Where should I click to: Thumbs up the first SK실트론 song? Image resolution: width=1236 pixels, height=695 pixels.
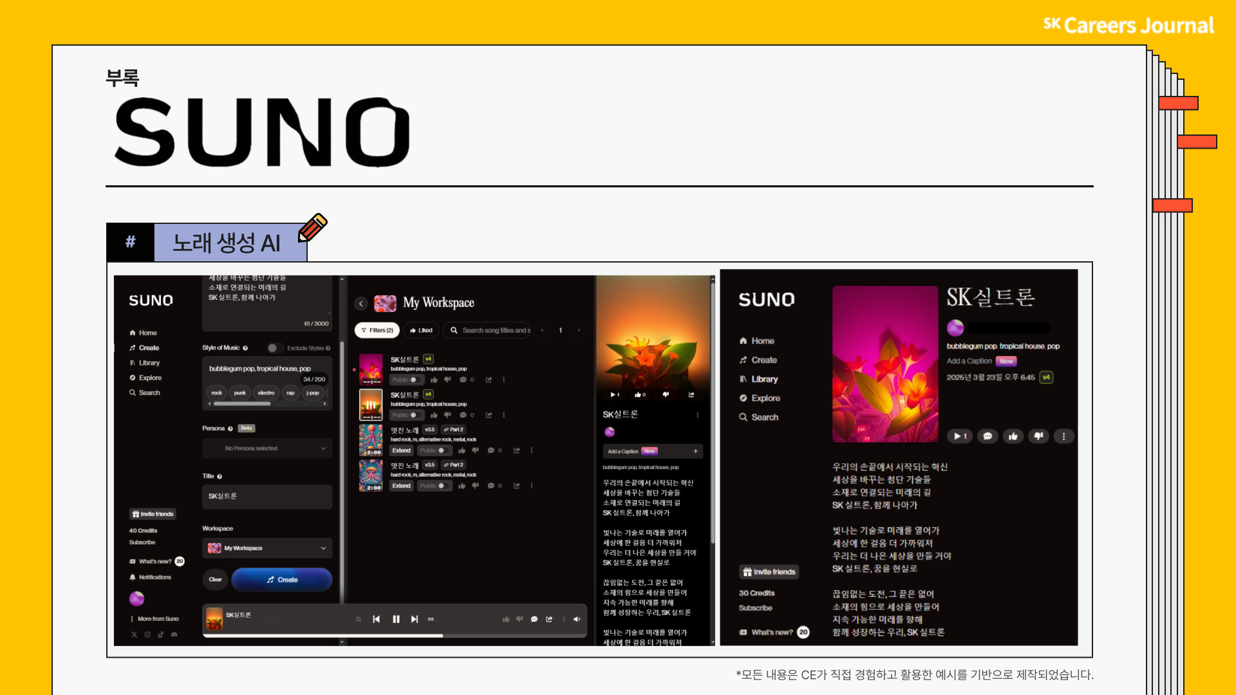(x=434, y=380)
